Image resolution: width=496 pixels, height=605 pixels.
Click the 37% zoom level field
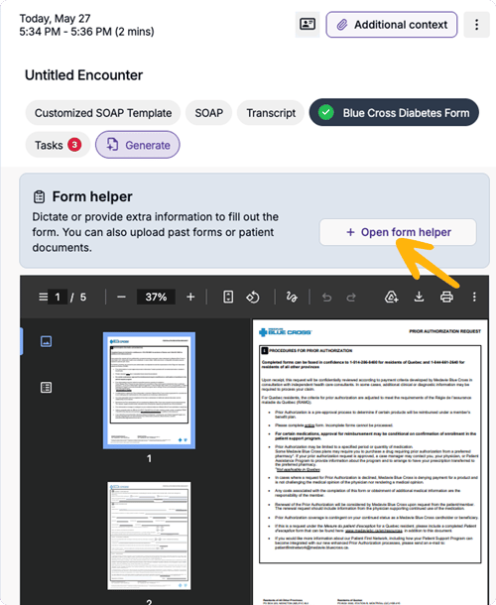[x=156, y=297]
